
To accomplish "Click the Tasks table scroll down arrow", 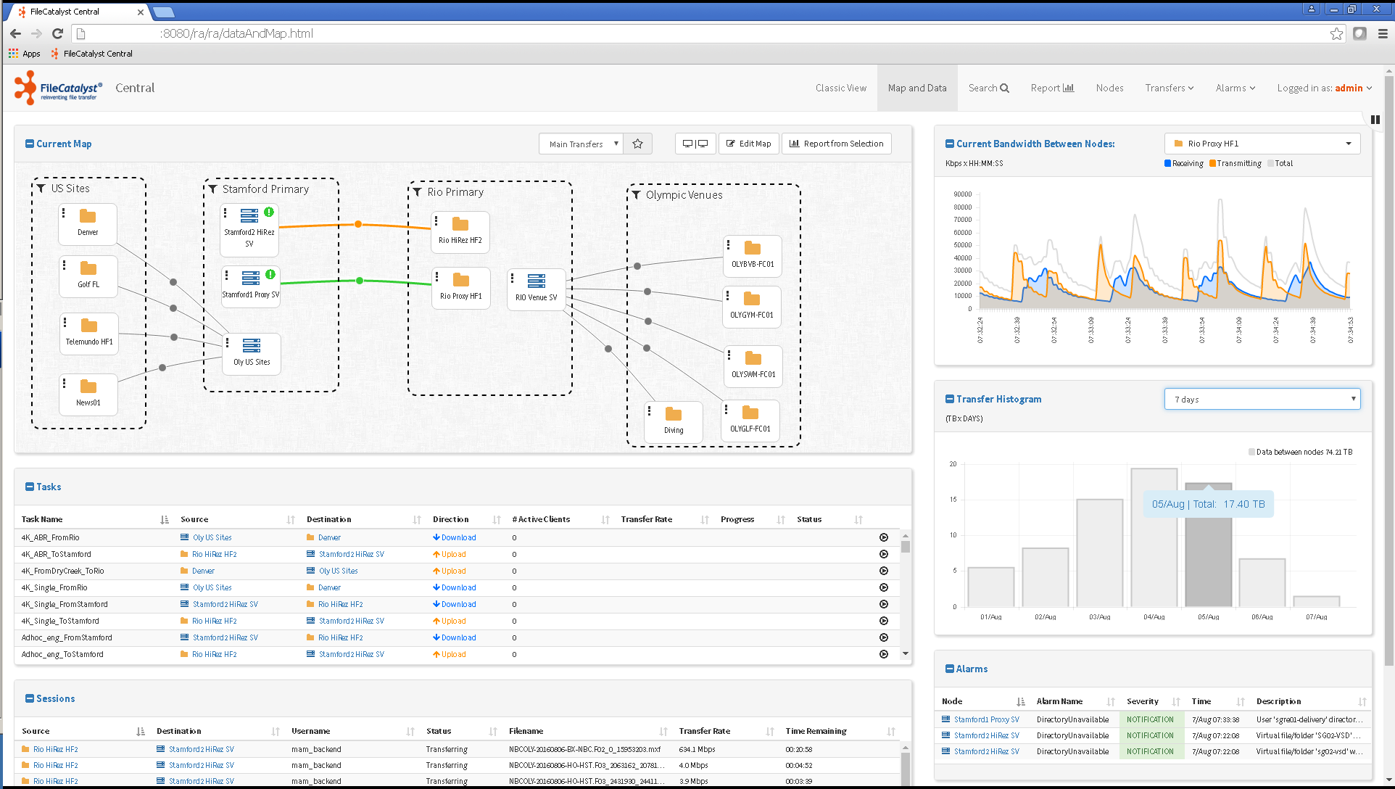I will pos(905,653).
